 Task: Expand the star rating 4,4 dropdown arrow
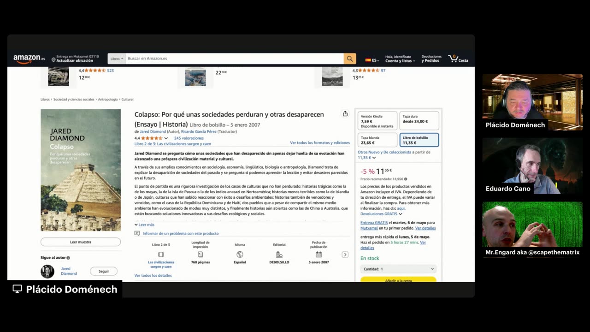(x=166, y=138)
